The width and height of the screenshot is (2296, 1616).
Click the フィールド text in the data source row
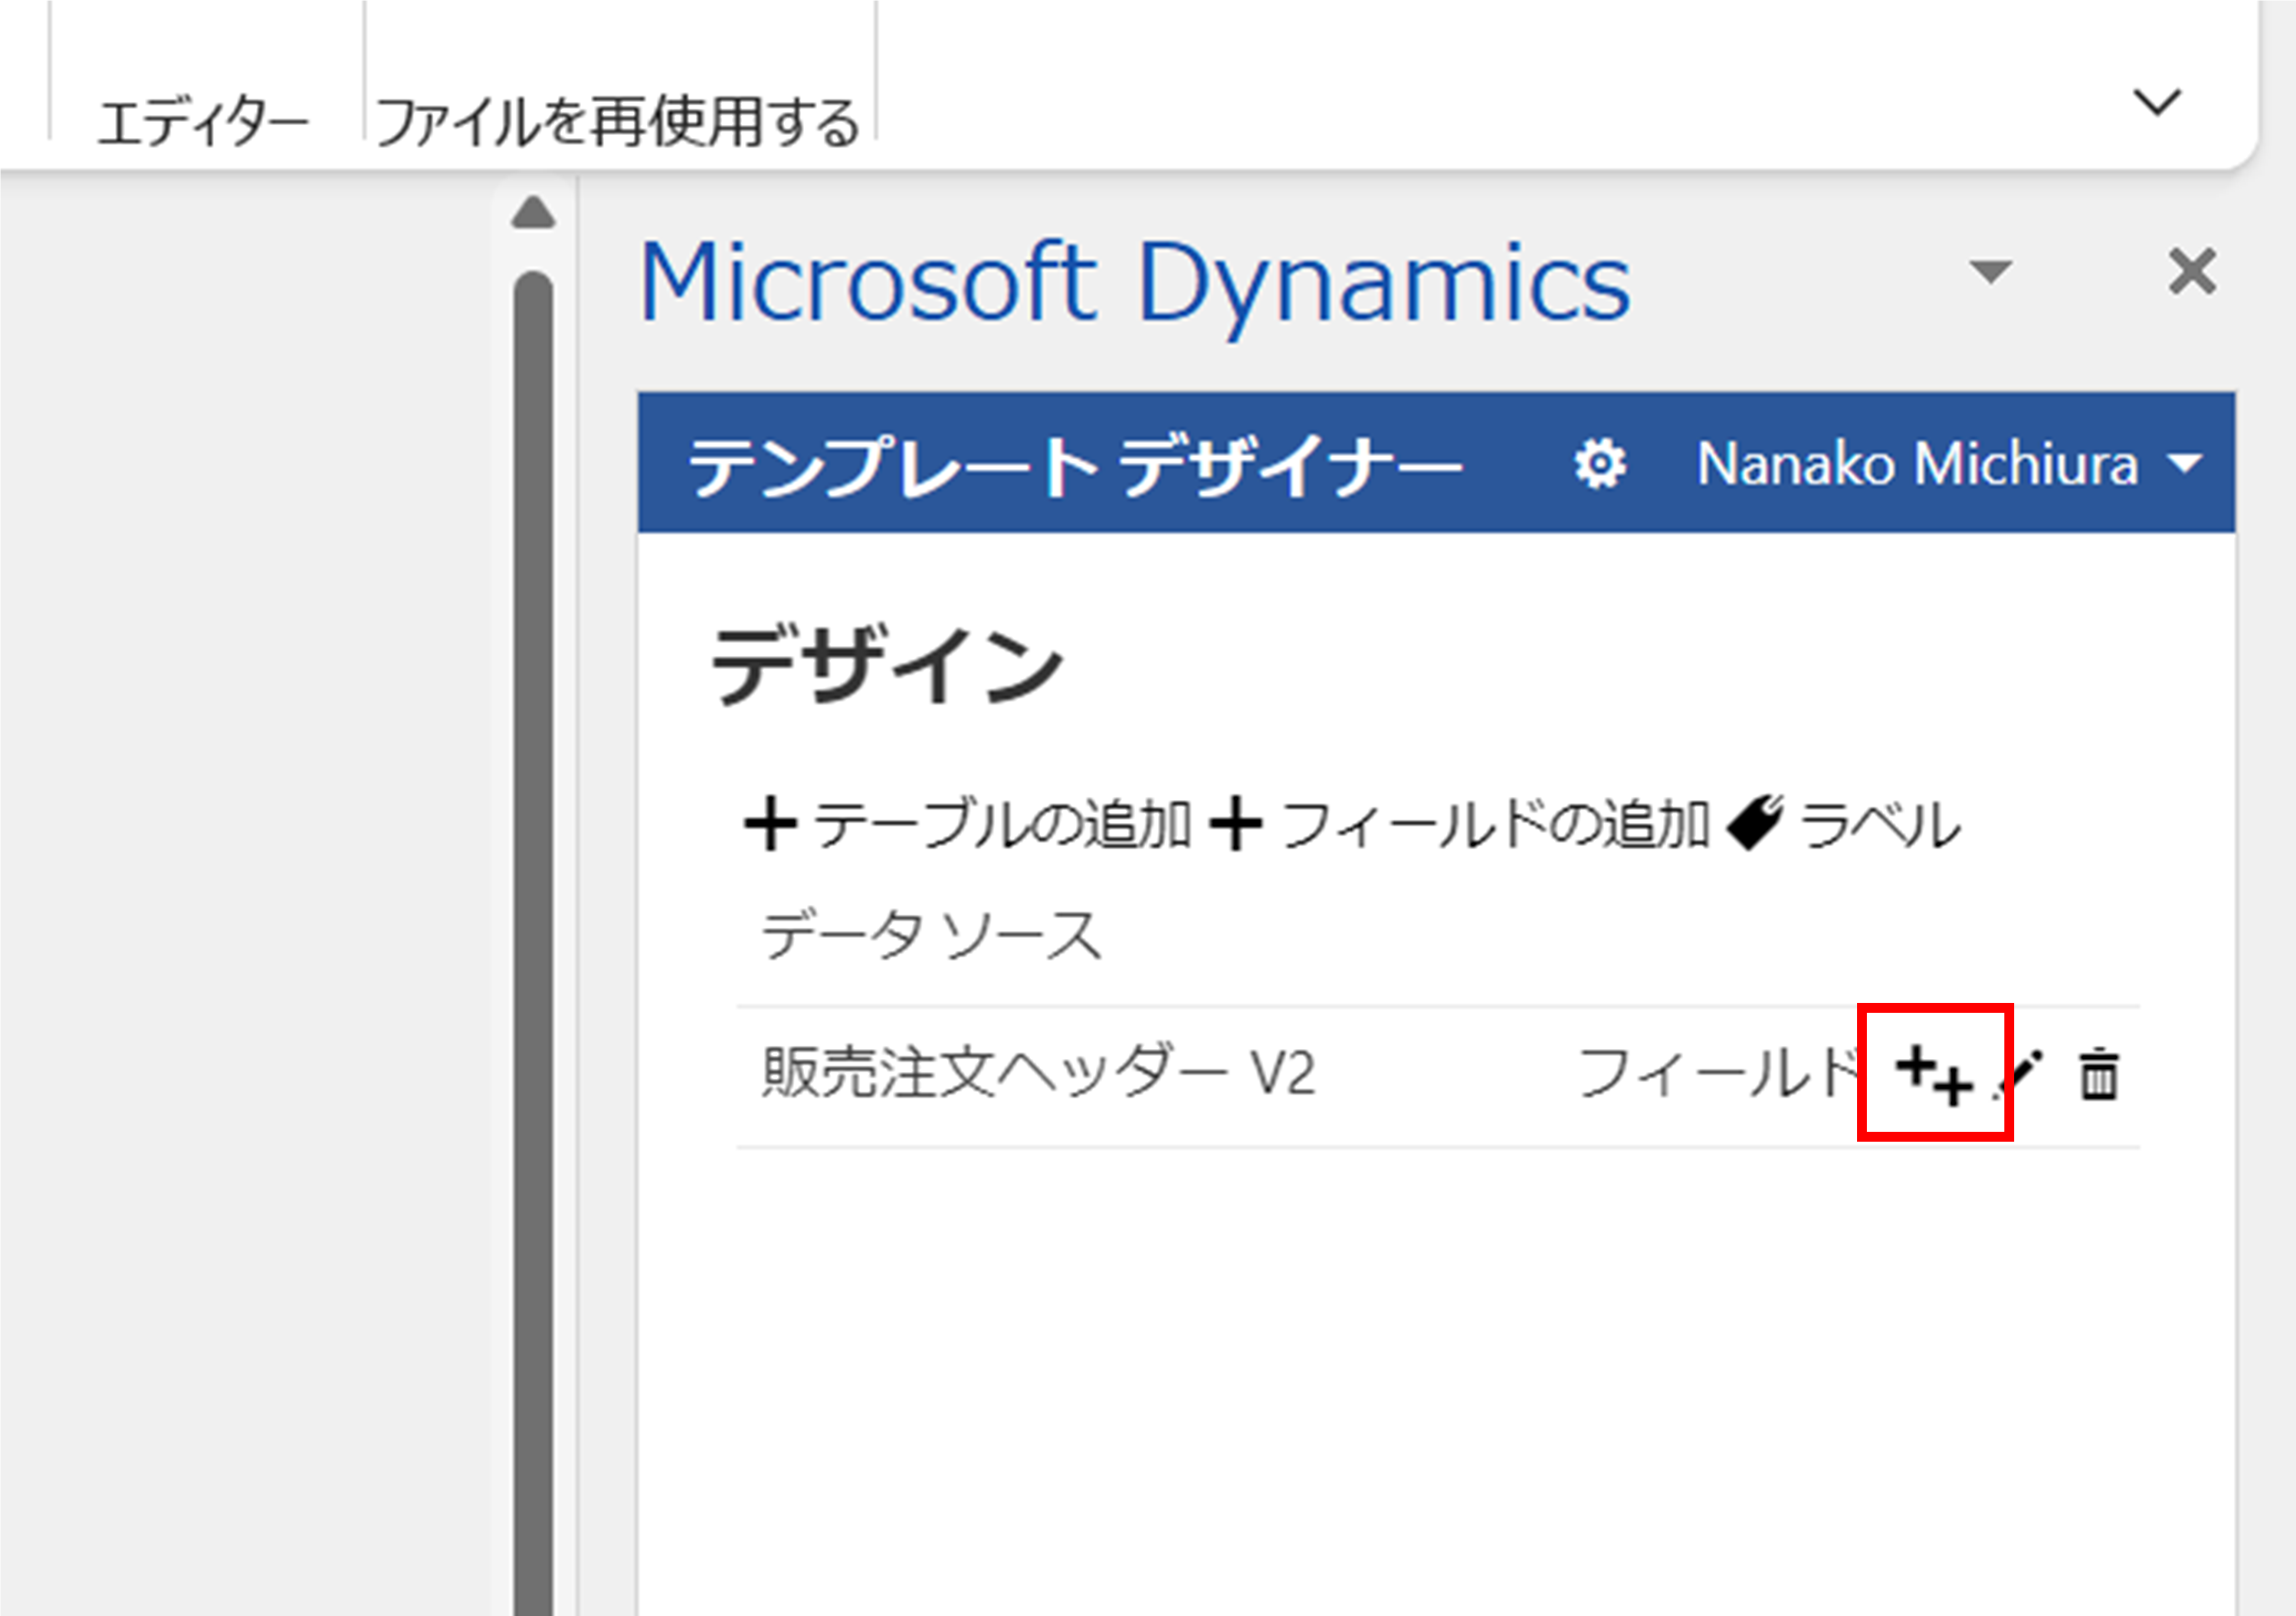pyautogui.click(x=1718, y=1075)
